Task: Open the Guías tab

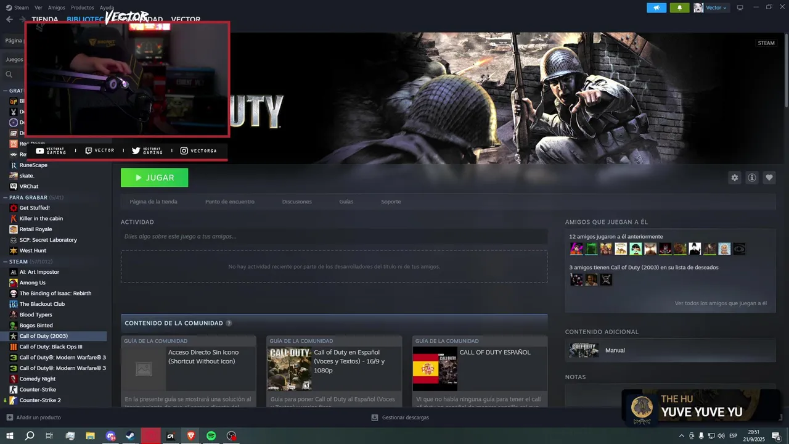Action: [346, 202]
